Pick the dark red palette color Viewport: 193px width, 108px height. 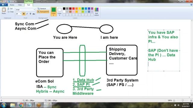tap(70, 9)
